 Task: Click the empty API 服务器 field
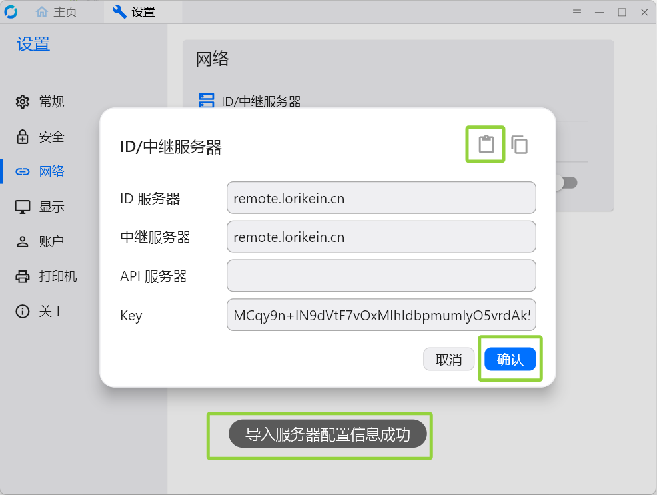point(381,276)
